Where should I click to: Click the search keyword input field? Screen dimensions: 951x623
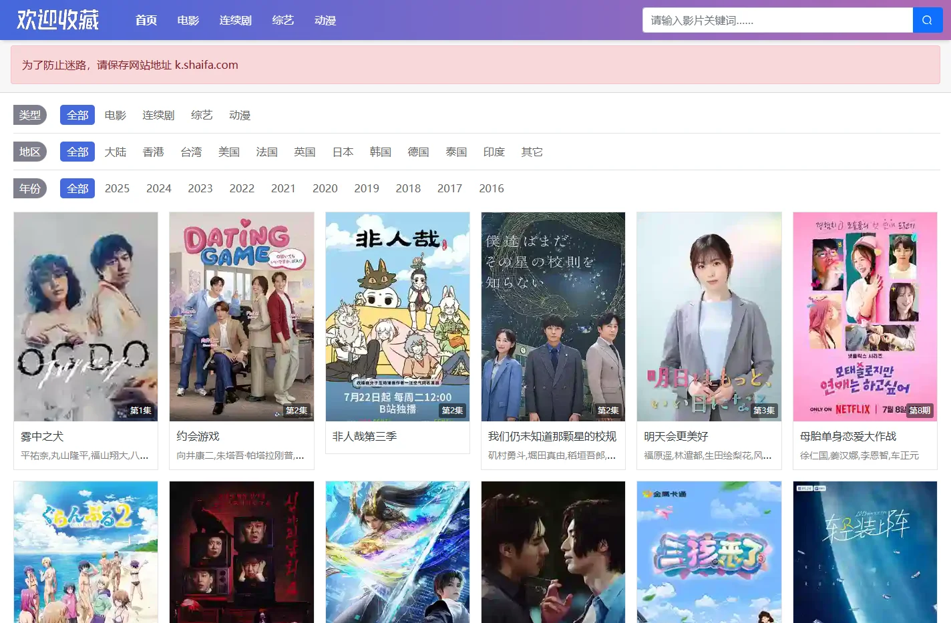pos(777,20)
